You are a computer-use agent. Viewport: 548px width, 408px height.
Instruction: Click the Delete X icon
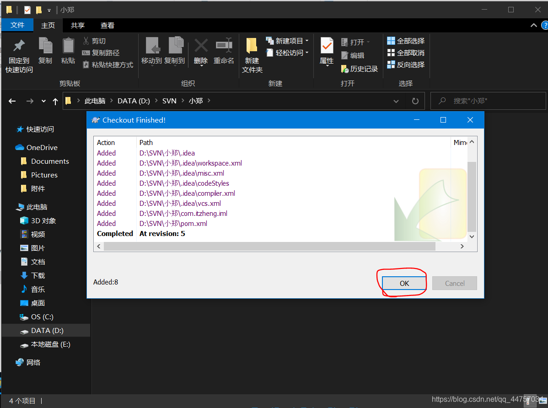201,46
